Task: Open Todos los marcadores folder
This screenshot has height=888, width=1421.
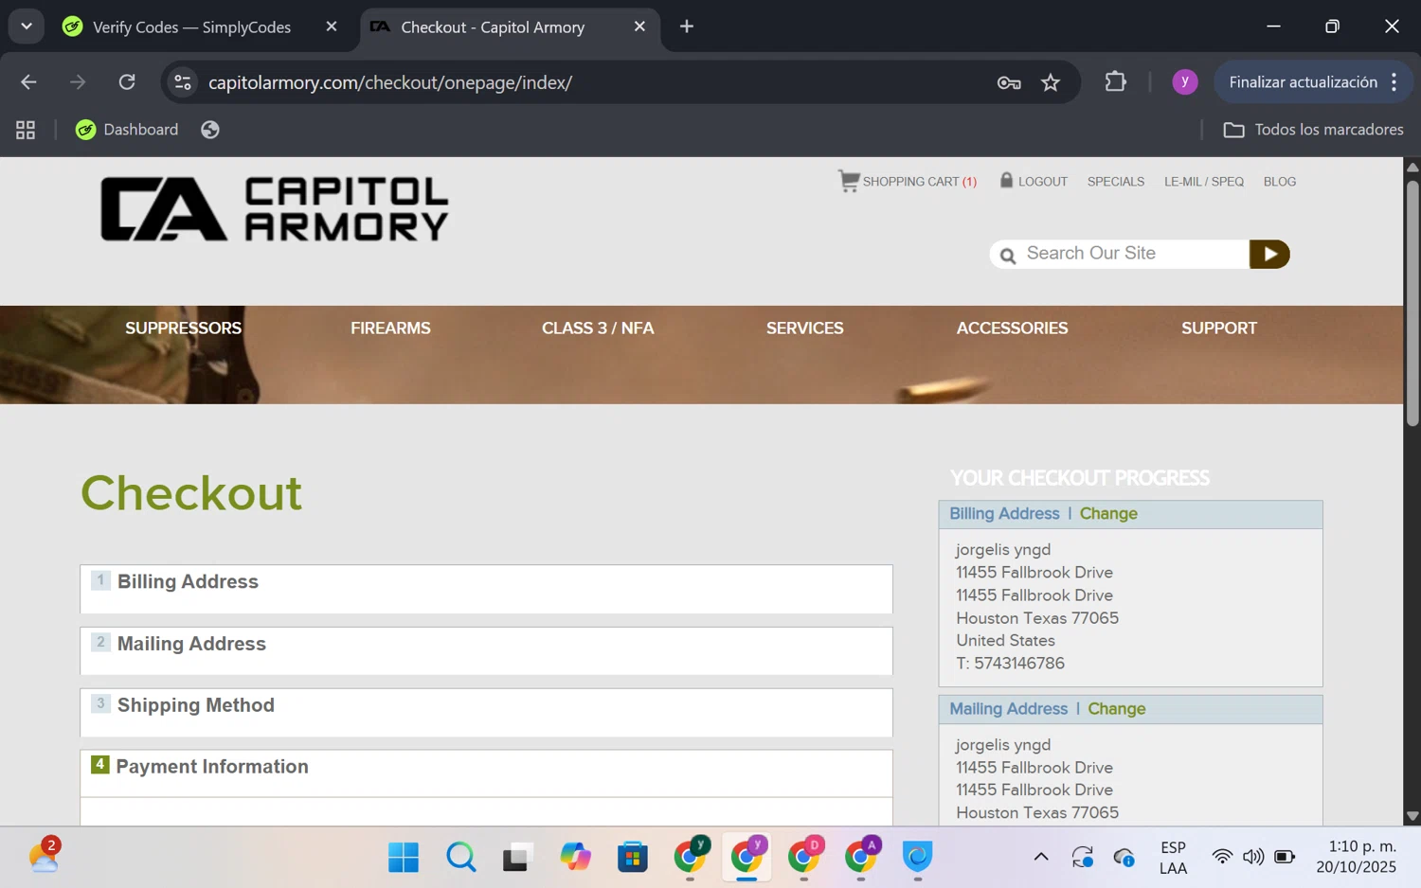Action: tap(1313, 130)
